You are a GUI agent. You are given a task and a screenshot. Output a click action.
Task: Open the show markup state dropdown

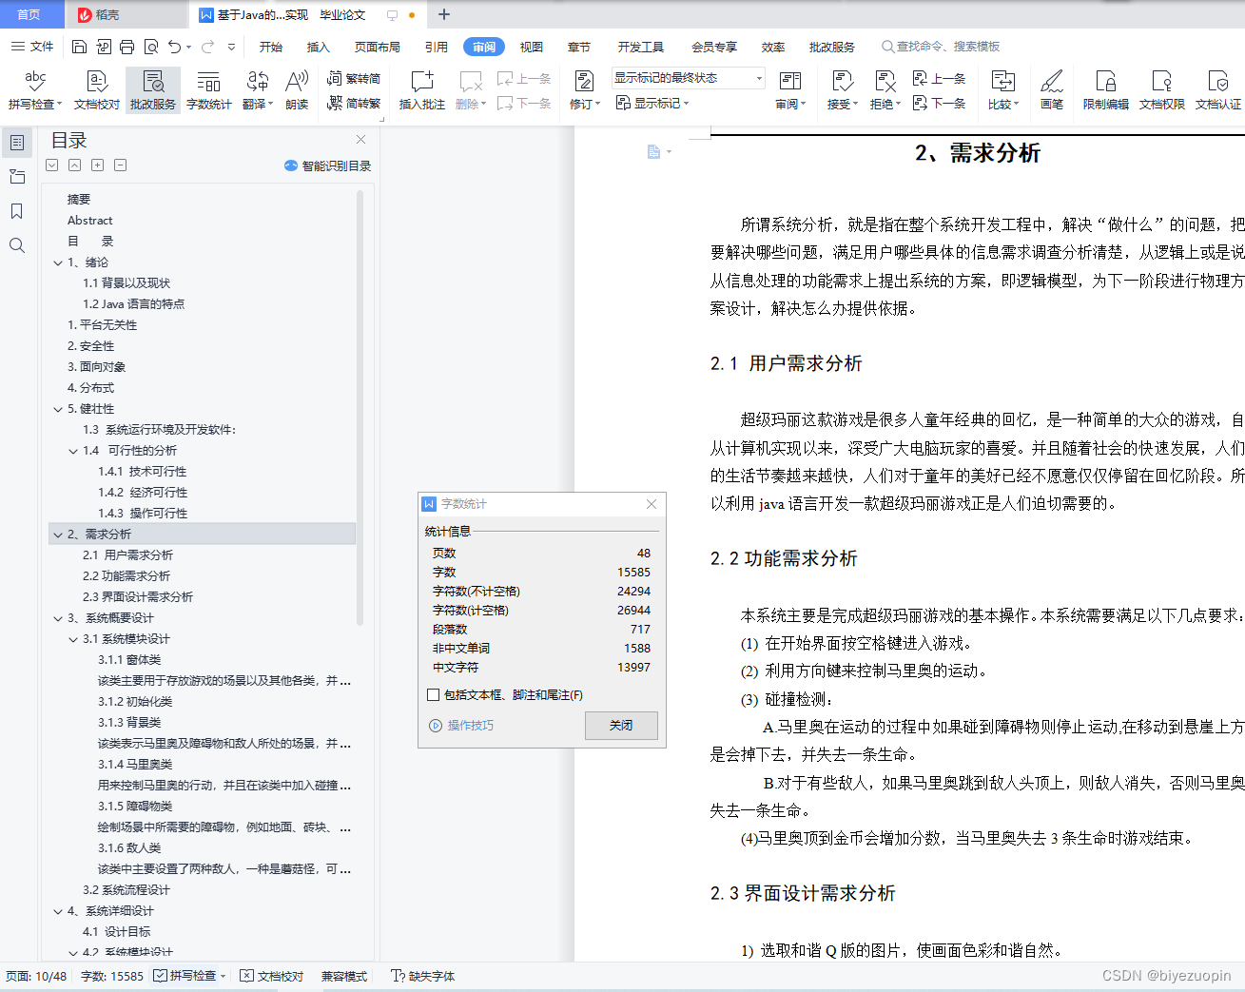pyautogui.click(x=689, y=78)
